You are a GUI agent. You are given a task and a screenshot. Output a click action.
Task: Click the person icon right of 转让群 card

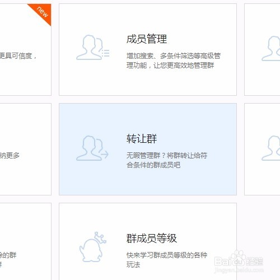coord(270,148)
